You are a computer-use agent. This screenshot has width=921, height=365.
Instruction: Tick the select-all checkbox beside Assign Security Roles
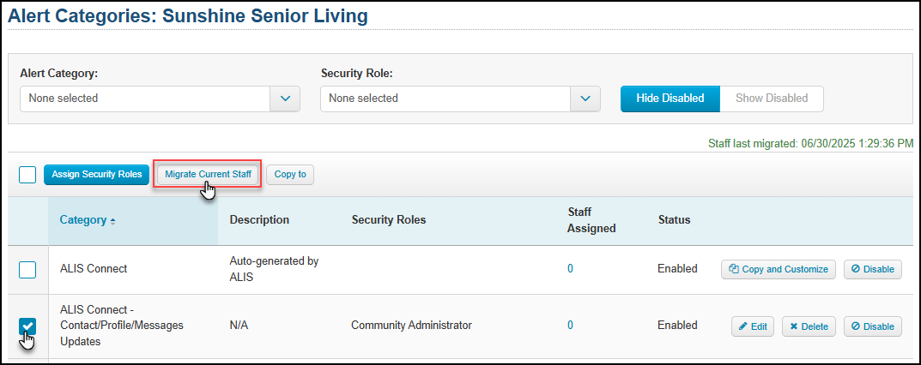pos(27,175)
